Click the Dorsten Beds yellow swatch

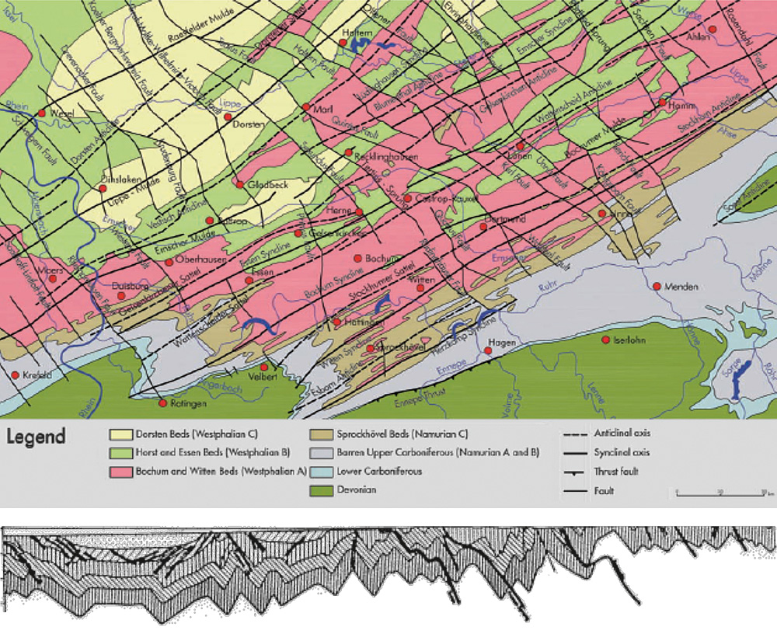122,434
